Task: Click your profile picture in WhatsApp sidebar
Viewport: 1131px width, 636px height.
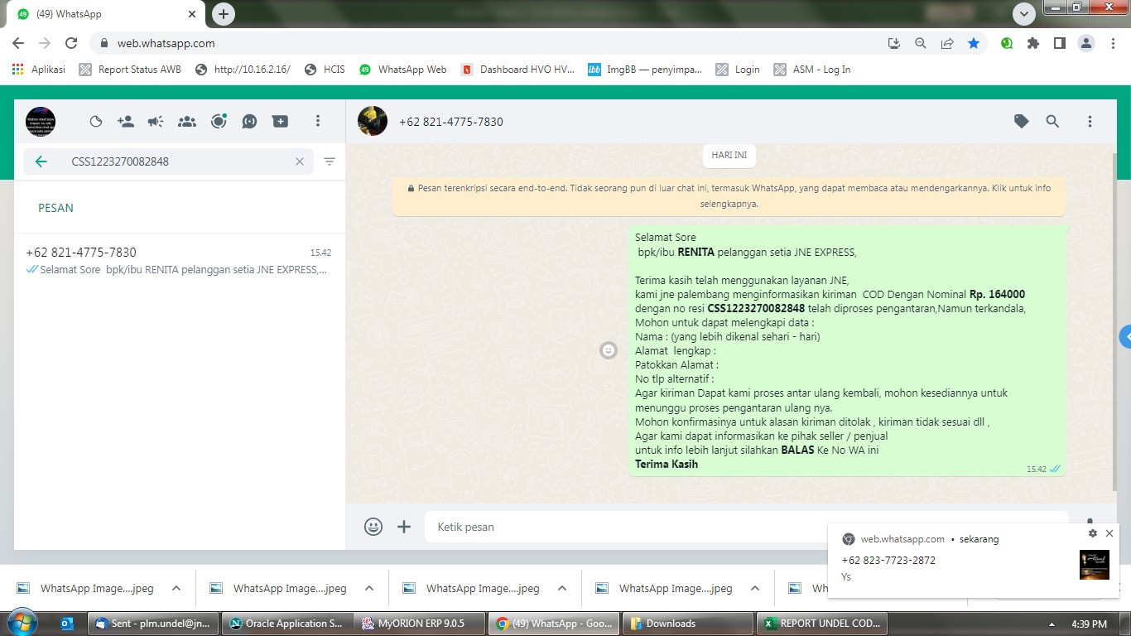Action: tap(41, 122)
